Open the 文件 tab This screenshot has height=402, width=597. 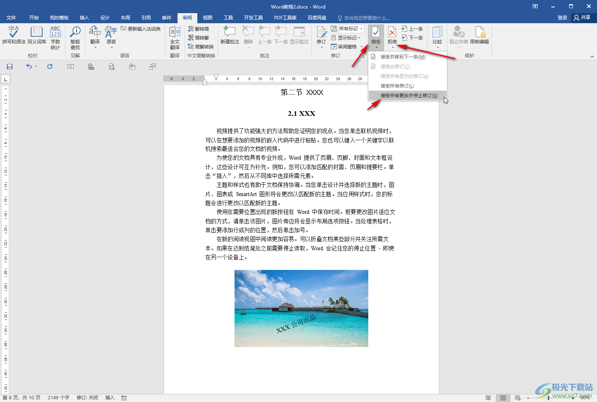coord(11,18)
